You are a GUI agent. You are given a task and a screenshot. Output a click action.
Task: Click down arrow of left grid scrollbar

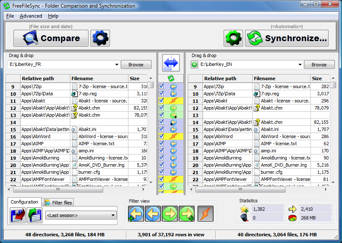point(151,183)
